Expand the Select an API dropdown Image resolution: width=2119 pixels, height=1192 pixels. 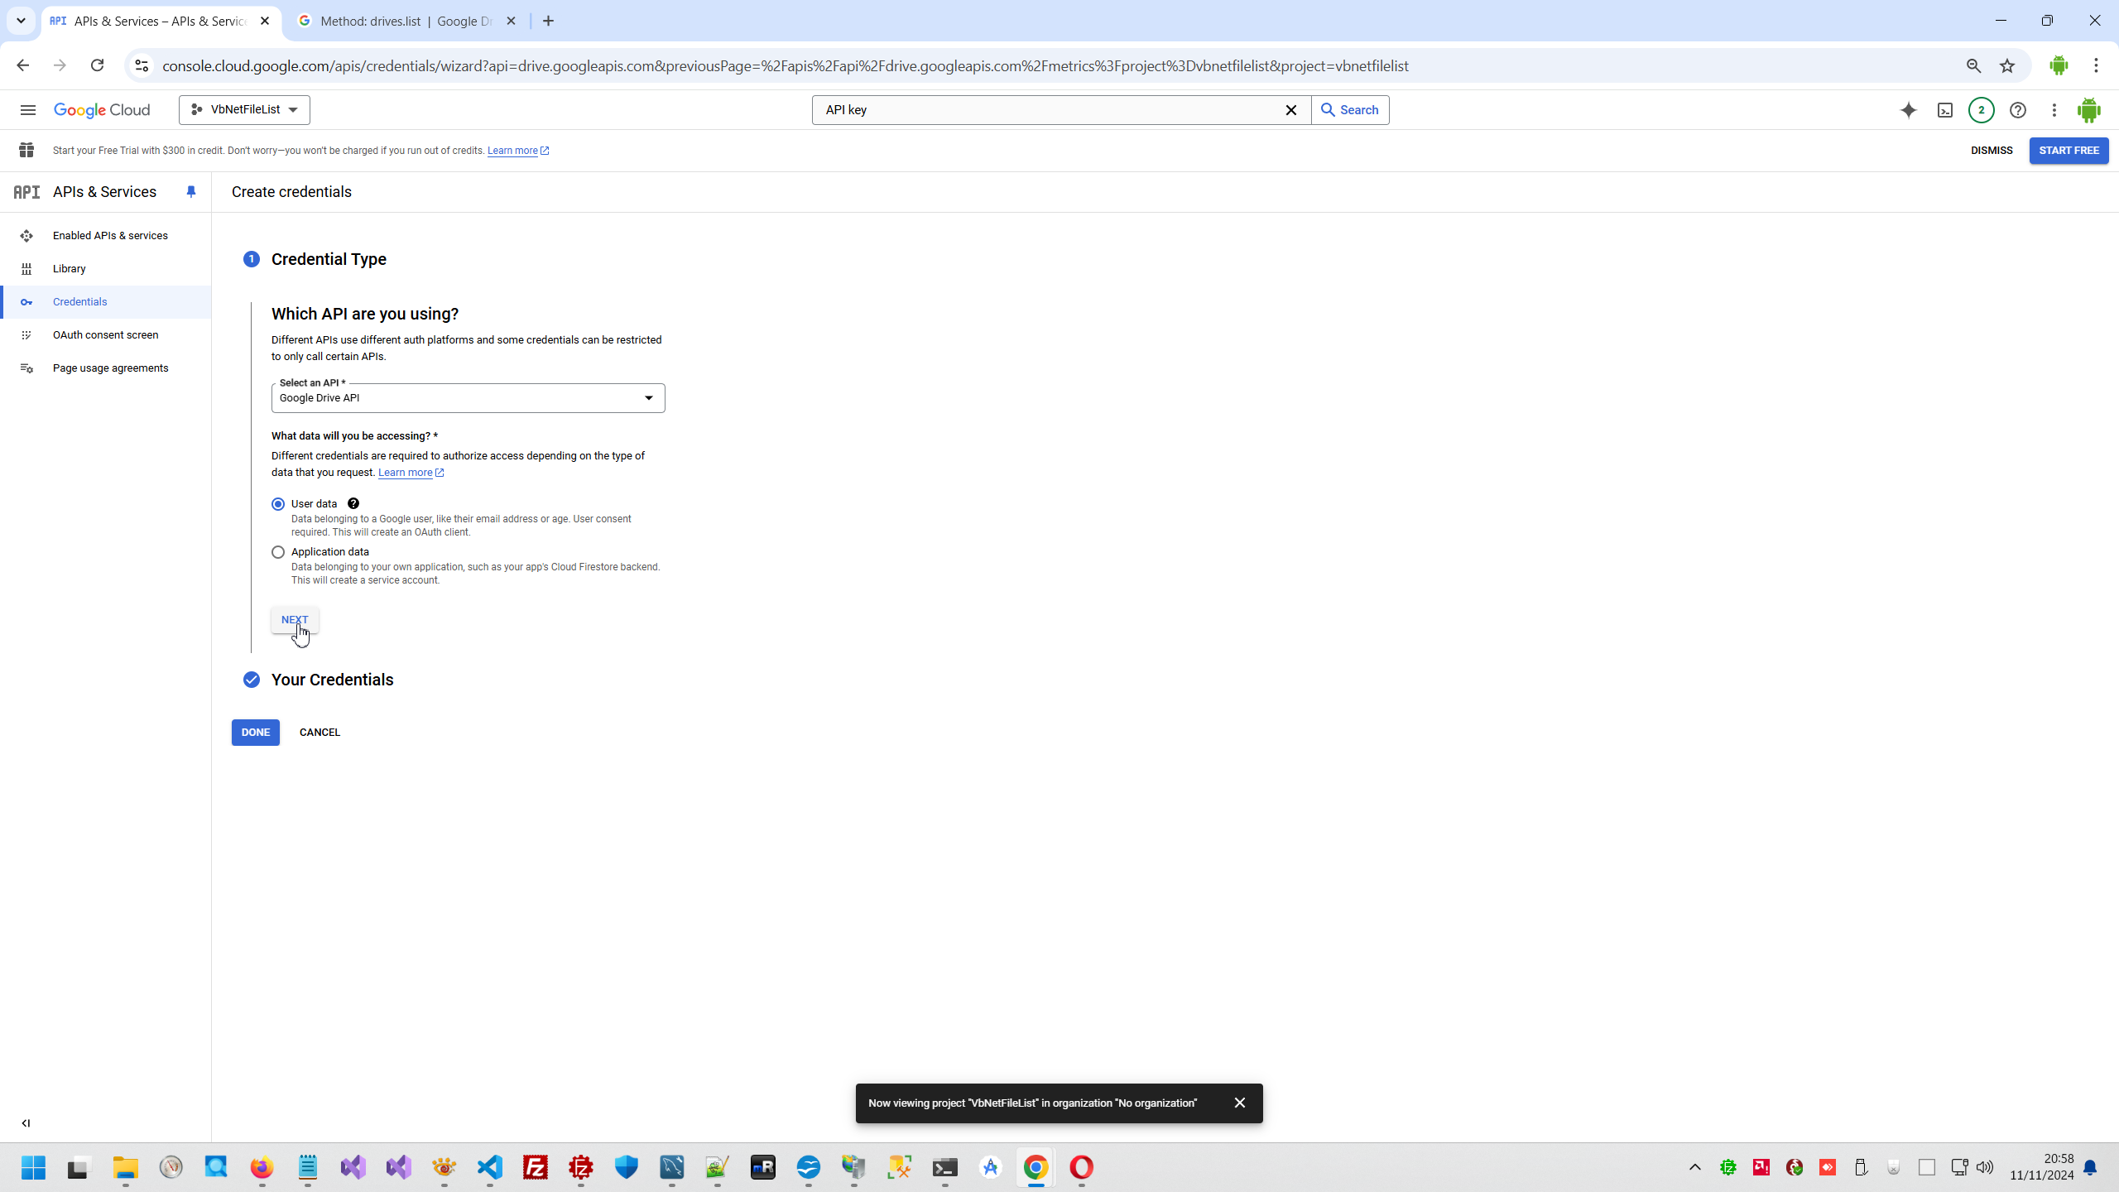pos(468,398)
